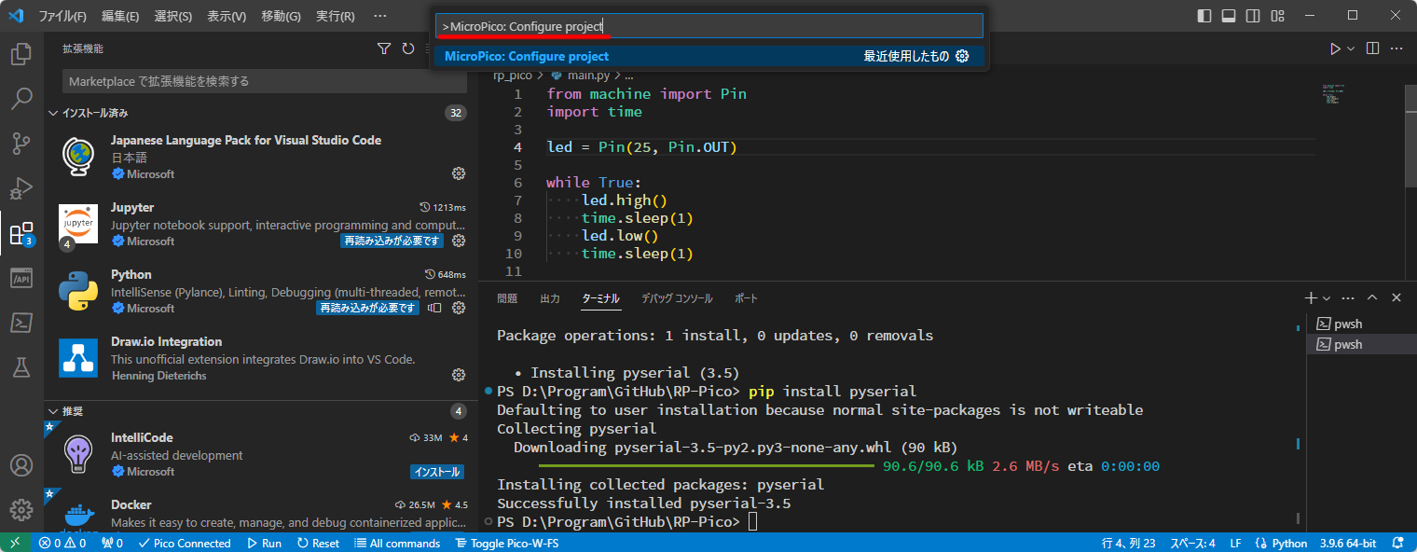Open Source Control from the activity bar
Image resolution: width=1417 pixels, height=552 pixels.
pos(21,143)
